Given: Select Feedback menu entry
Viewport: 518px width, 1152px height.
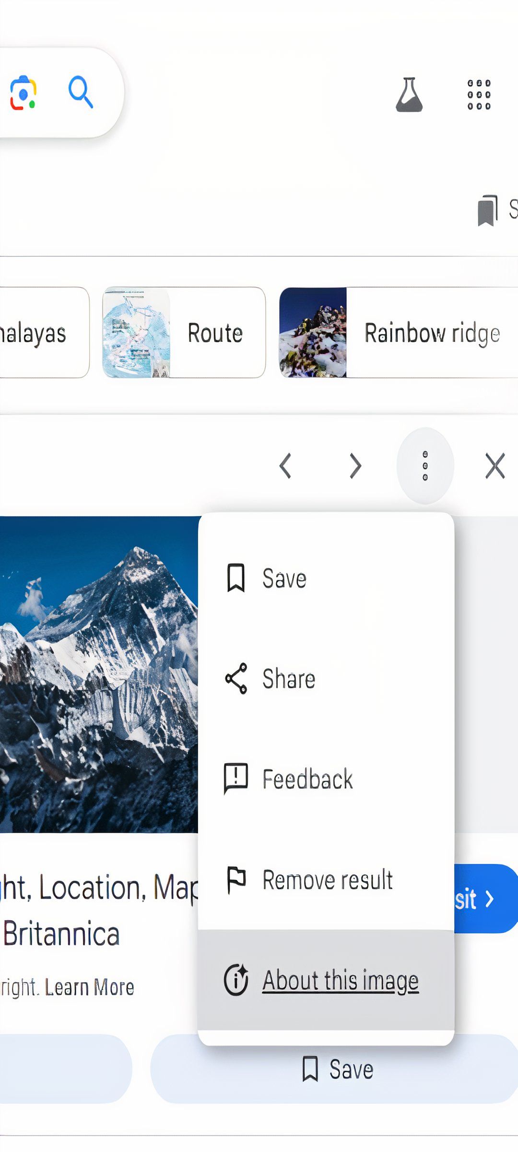Looking at the screenshot, I should [307, 779].
